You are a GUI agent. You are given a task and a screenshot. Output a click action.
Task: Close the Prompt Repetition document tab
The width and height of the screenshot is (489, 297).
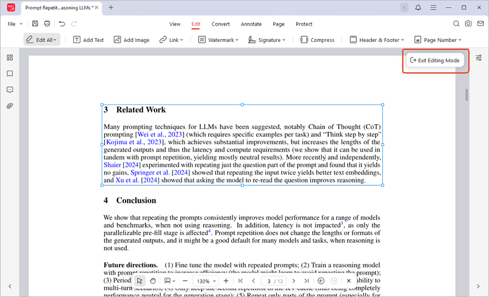point(97,7)
